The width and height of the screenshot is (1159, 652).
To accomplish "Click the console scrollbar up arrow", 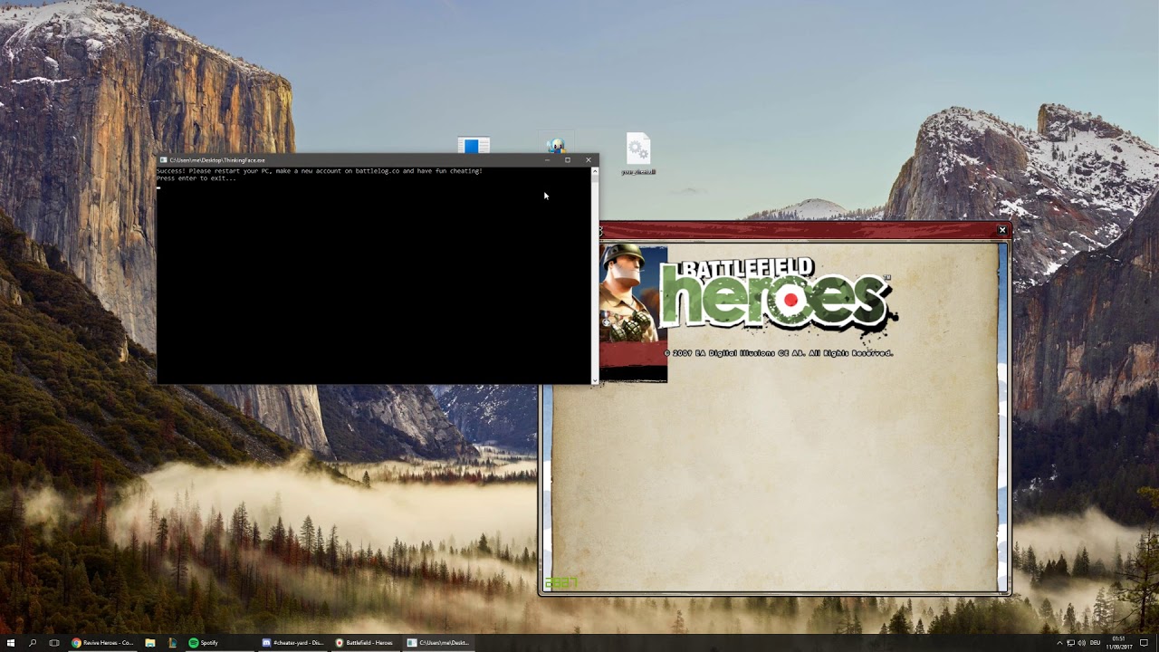I will coord(595,170).
